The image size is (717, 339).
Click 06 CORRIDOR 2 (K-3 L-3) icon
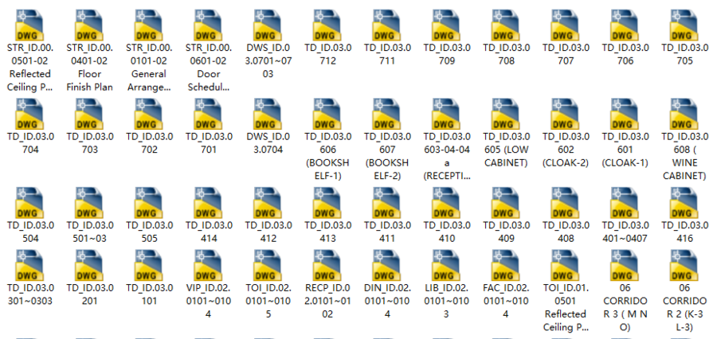tap(684, 266)
